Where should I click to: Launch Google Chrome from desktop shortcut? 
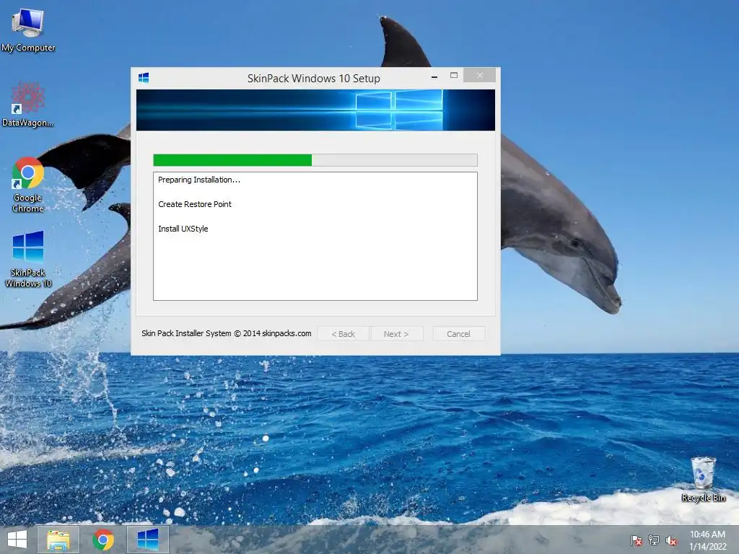28,185
